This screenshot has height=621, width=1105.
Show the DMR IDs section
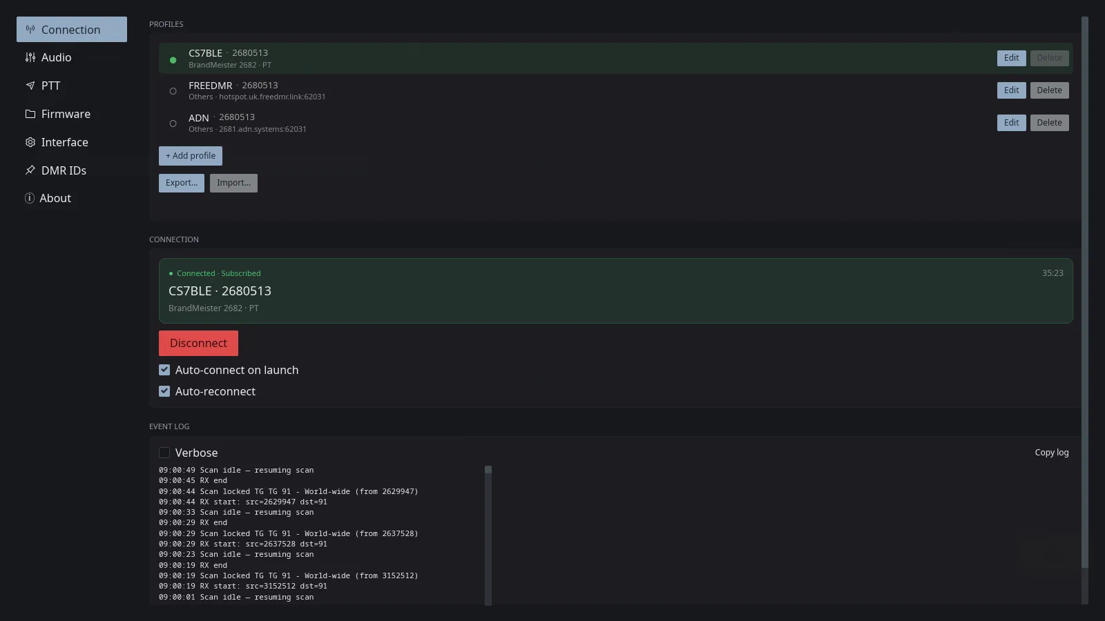tap(72, 170)
